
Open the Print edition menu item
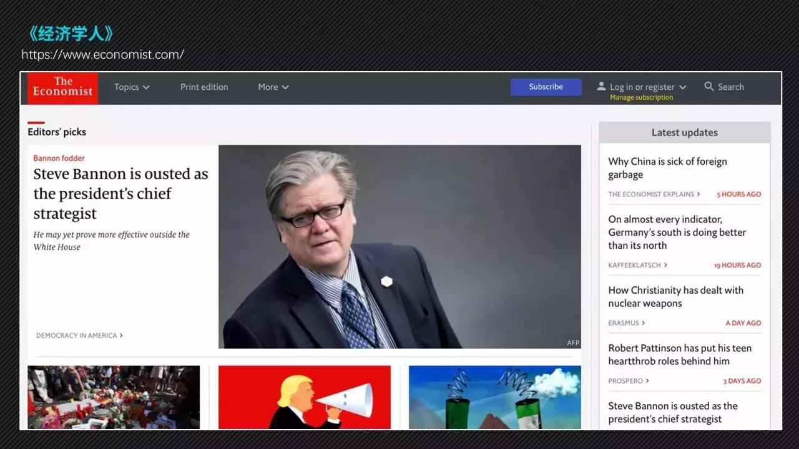point(204,87)
